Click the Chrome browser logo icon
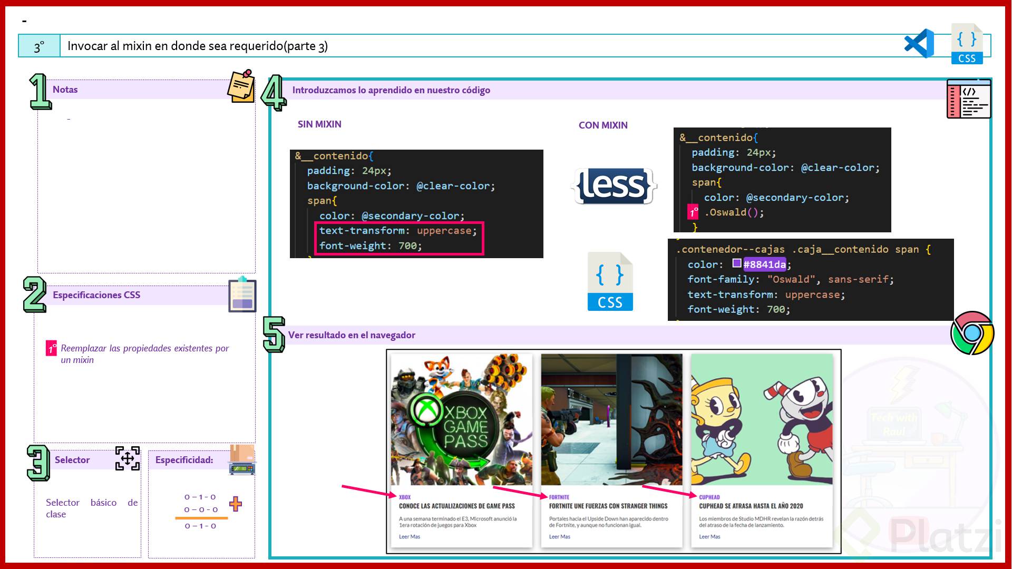Image resolution: width=1012 pixels, height=569 pixels. 972,333
